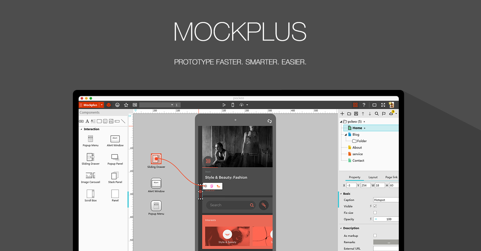This screenshot has height=251, width=481.
Task: Click the search magnifier in project panel
Action: point(376,113)
